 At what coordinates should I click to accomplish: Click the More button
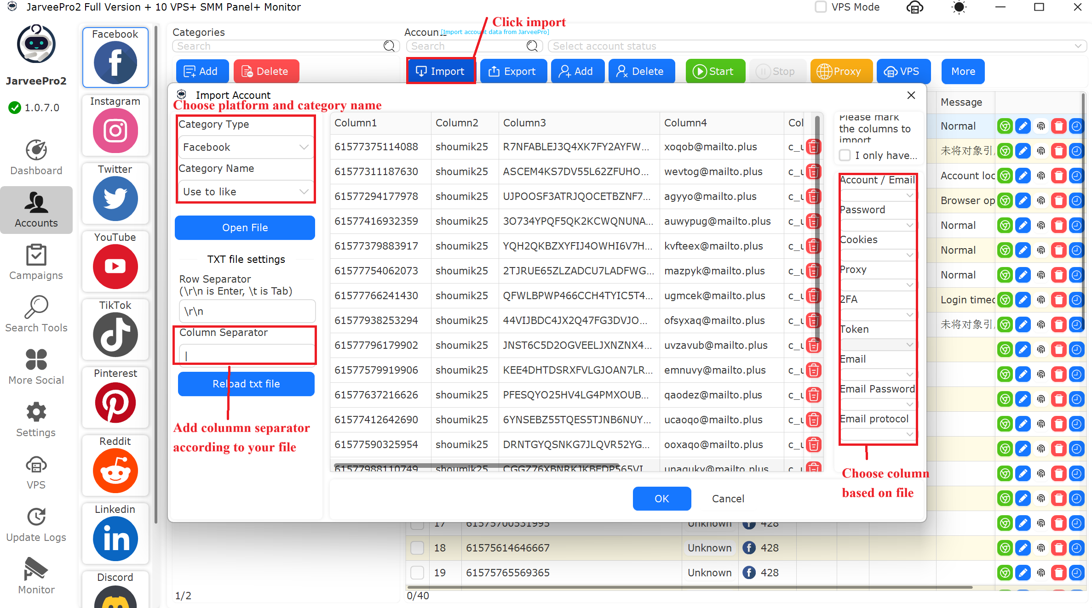tap(963, 71)
